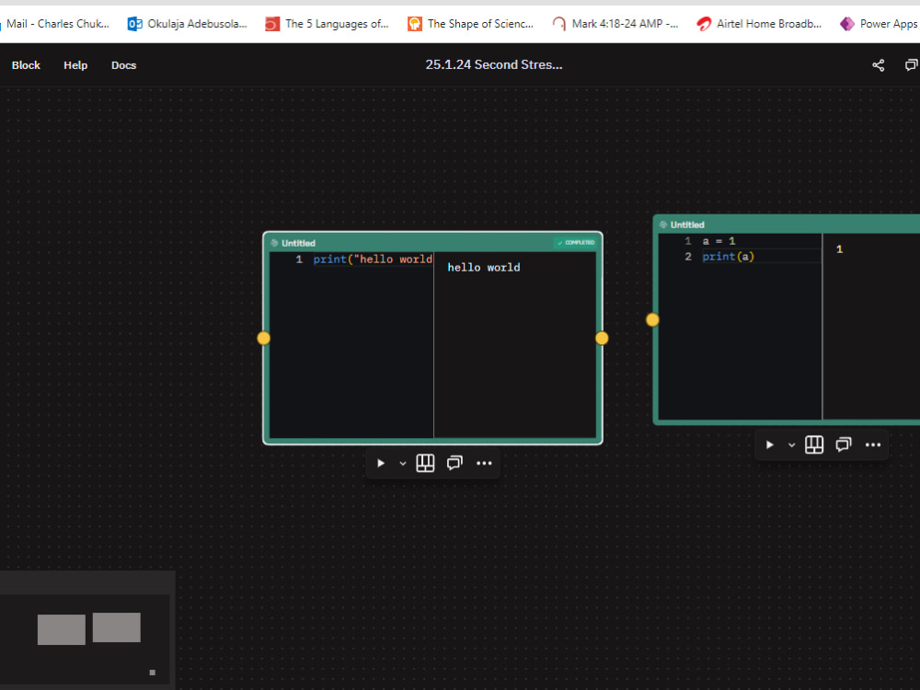Open the Docs link
Image resolution: width=920 pixels, height=690 pixels.
coord(124,65)
